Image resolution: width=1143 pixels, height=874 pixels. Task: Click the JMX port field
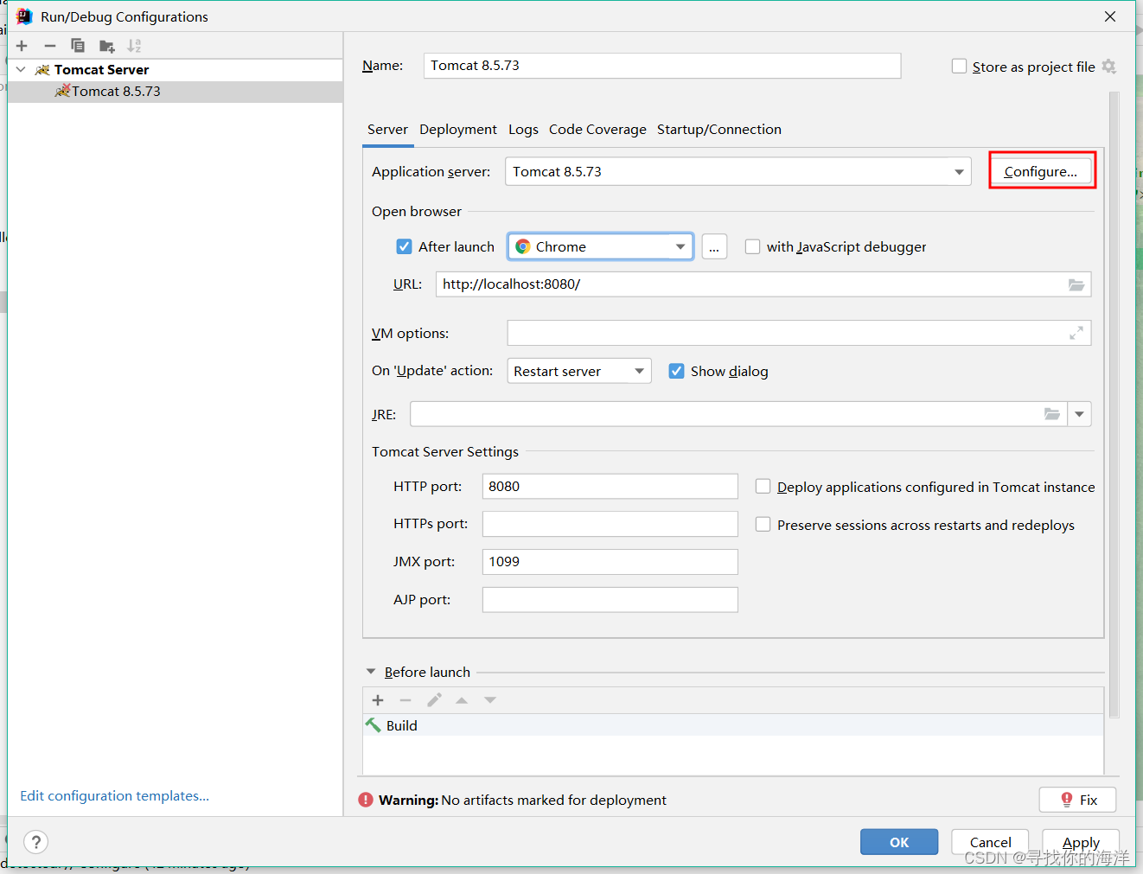point(610,562)
